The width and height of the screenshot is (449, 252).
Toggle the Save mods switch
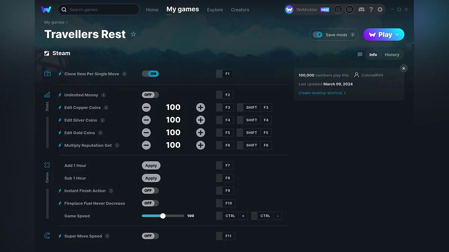(318, 35)
